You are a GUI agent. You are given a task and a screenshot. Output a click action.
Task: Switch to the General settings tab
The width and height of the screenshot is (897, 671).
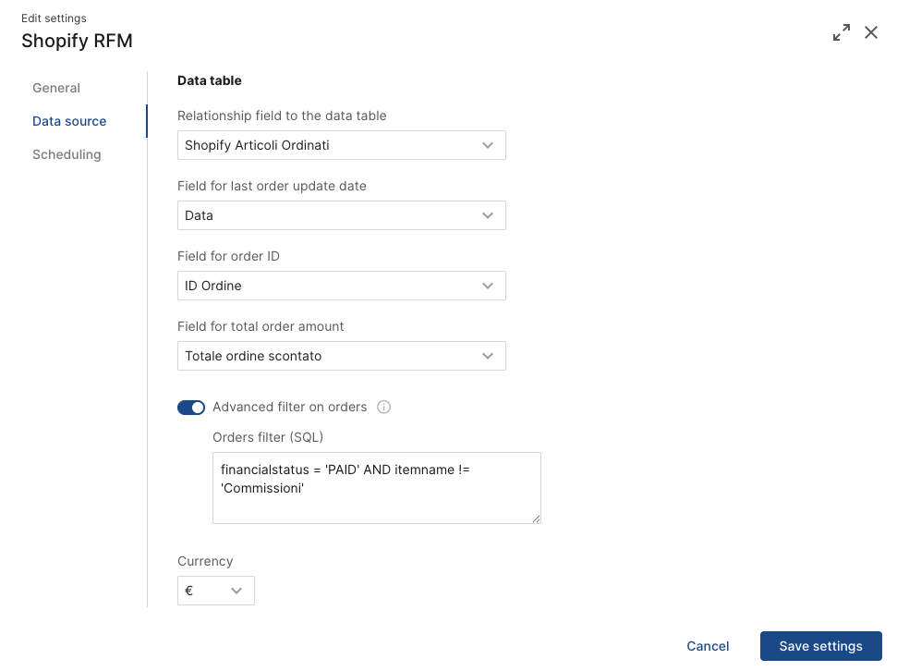pos(56,88)
